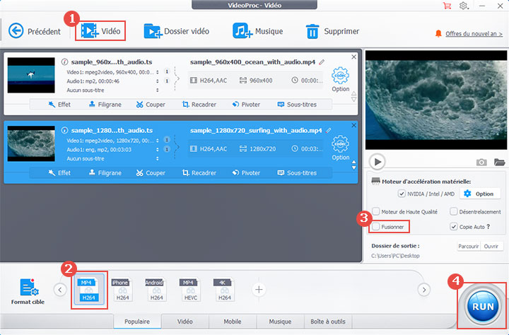Add a video folder via Dossier vidéo

pos(176,31)
